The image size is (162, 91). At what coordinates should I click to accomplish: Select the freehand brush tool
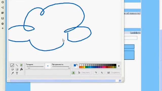click(x=12, y=65)
